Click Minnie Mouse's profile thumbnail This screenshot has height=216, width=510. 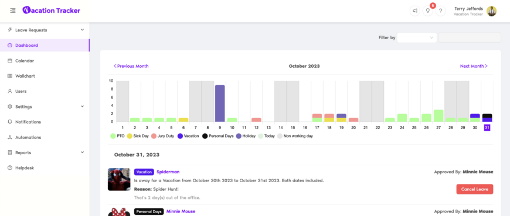pos(119,212)
